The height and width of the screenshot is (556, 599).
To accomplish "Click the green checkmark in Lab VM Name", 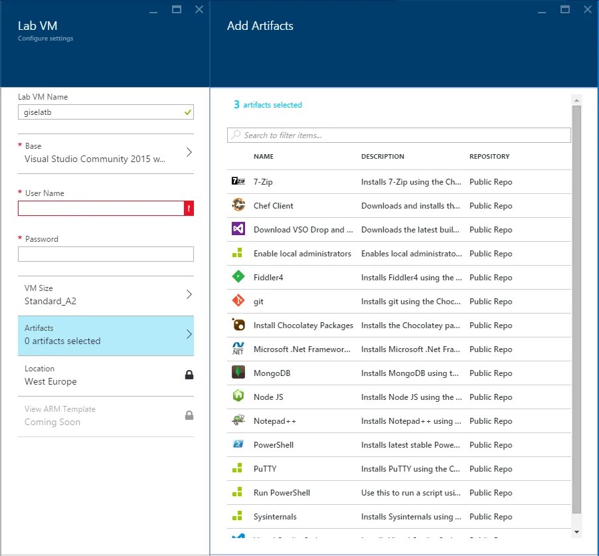I will (187, 112).
